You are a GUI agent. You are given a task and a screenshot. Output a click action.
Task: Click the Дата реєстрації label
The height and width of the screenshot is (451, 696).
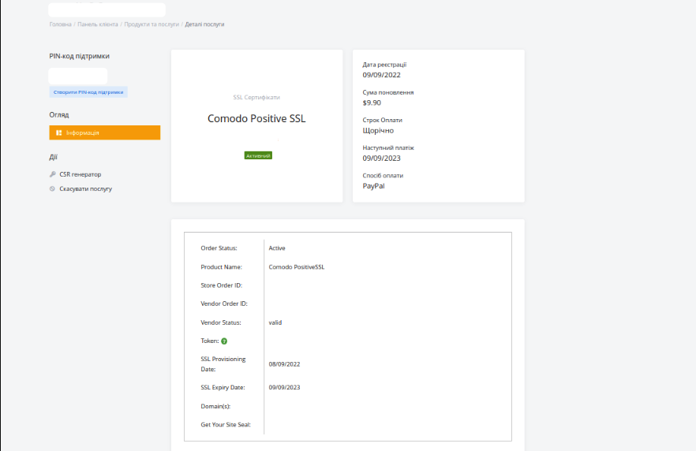384,65
